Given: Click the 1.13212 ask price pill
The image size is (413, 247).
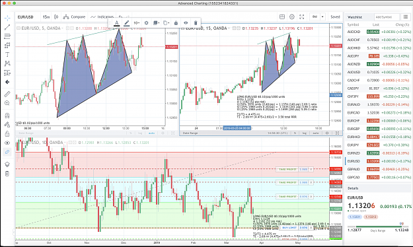Looking at the screenshot, I should (x=371, y=217).
